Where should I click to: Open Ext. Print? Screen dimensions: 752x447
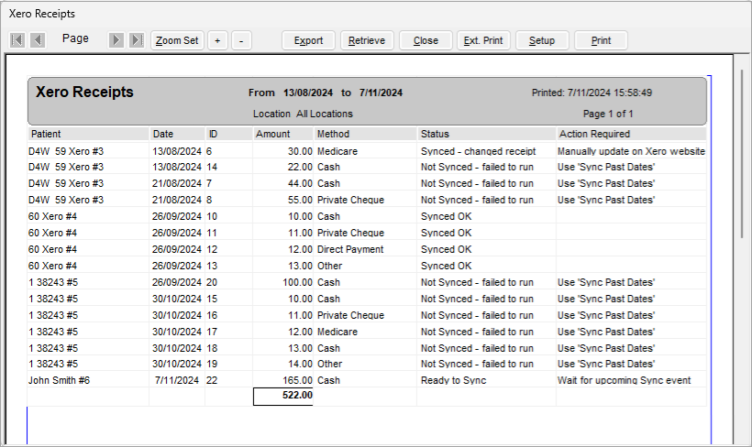pos(483,40)
